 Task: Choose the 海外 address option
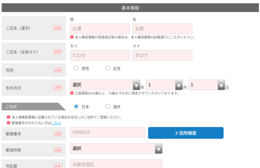(108, 106)
